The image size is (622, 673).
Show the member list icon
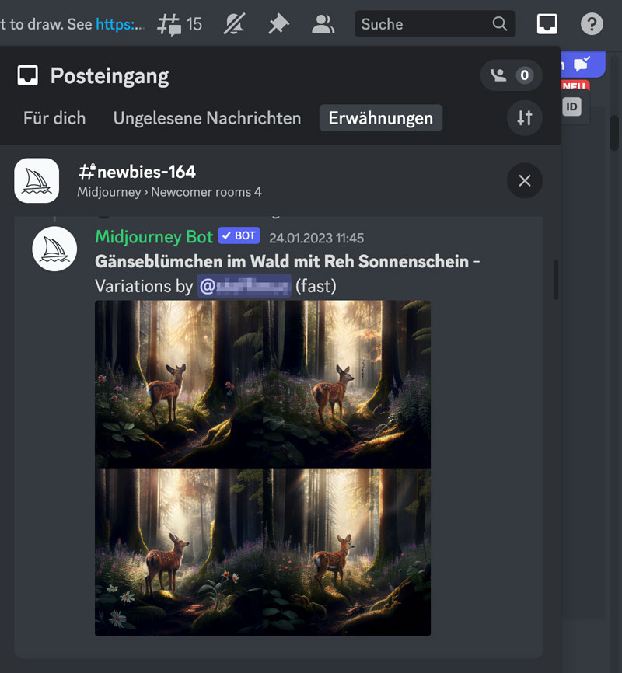click(x=323, y=23)
